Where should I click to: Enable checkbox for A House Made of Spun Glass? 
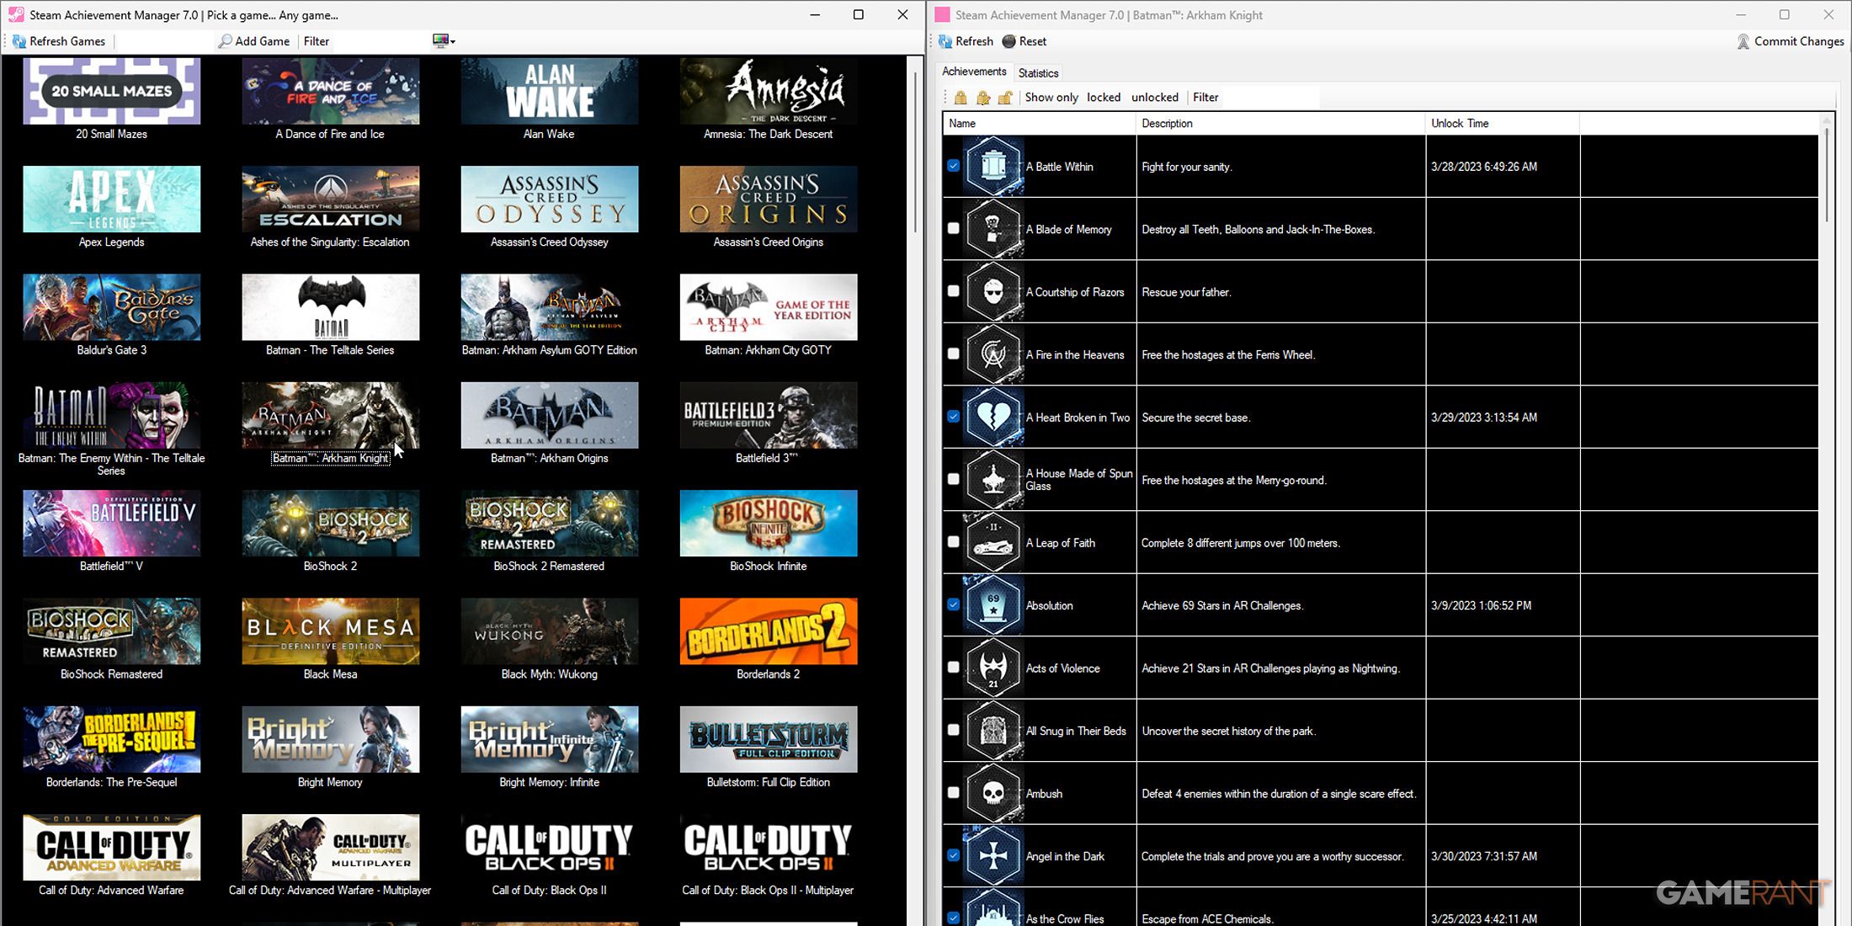953,480
